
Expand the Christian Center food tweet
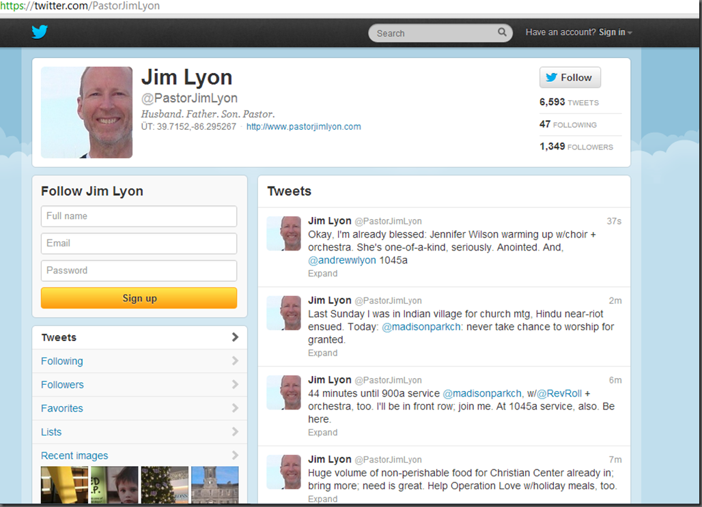(x=323, y=499)
